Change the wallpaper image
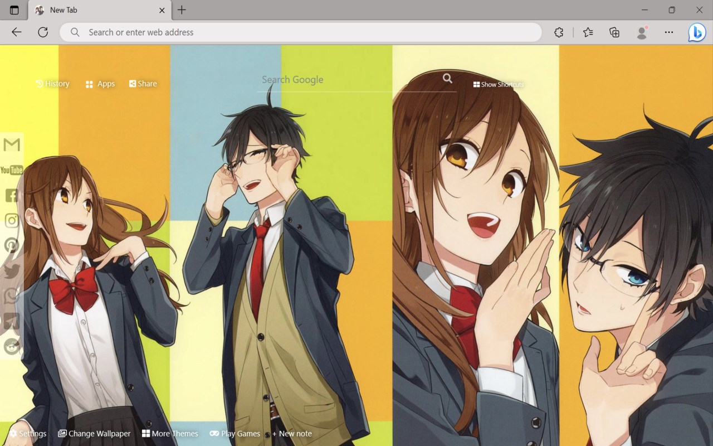The width and height of the screenshot is (713, 446). coord(94,434)
